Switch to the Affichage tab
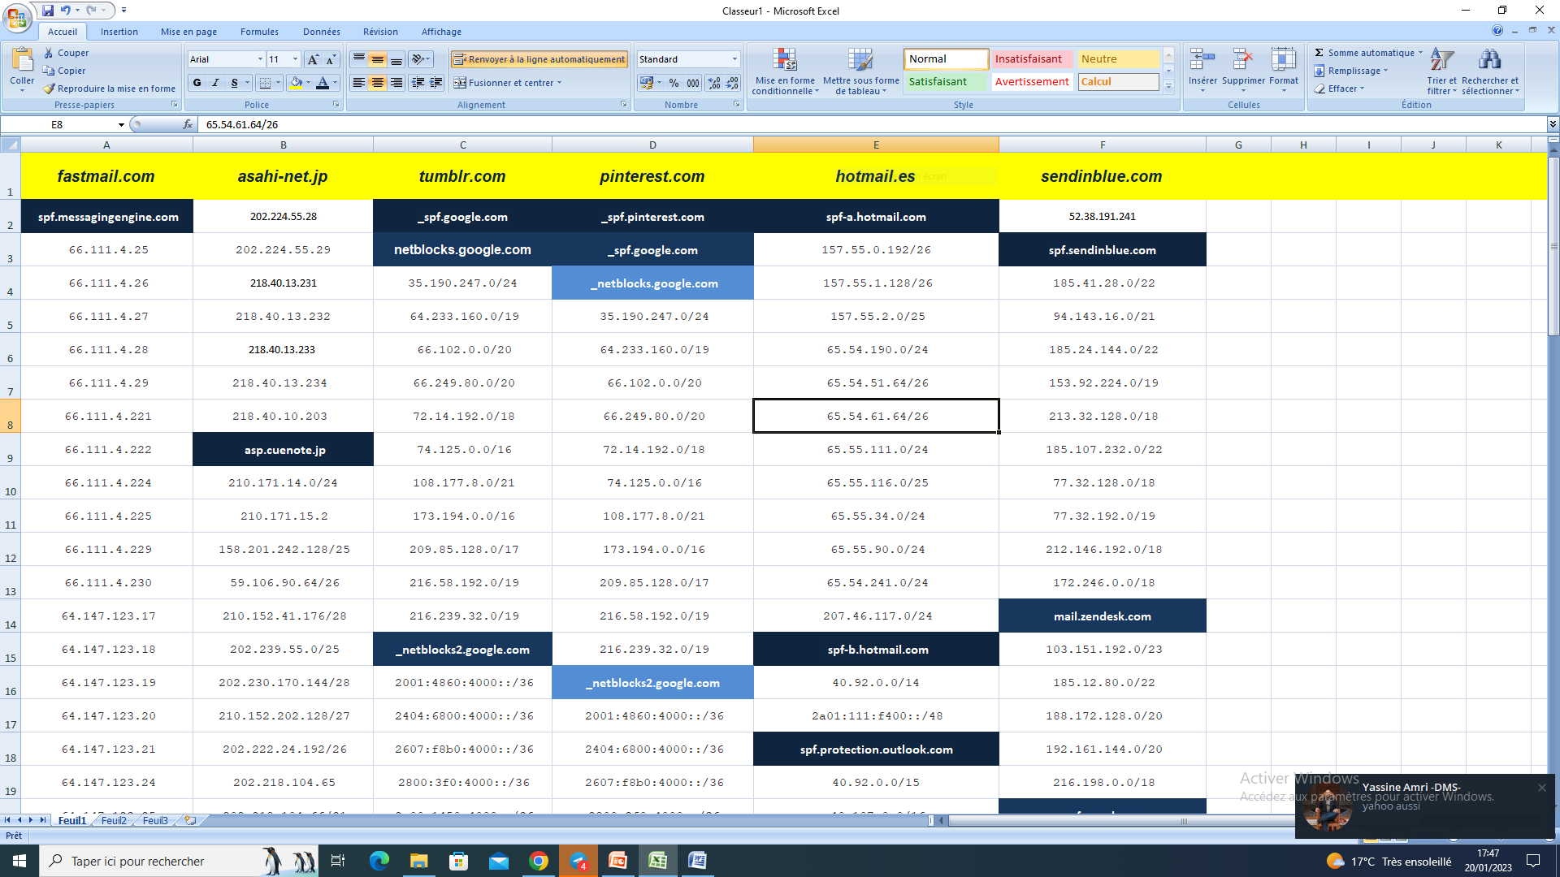 [x=441, y=32]
